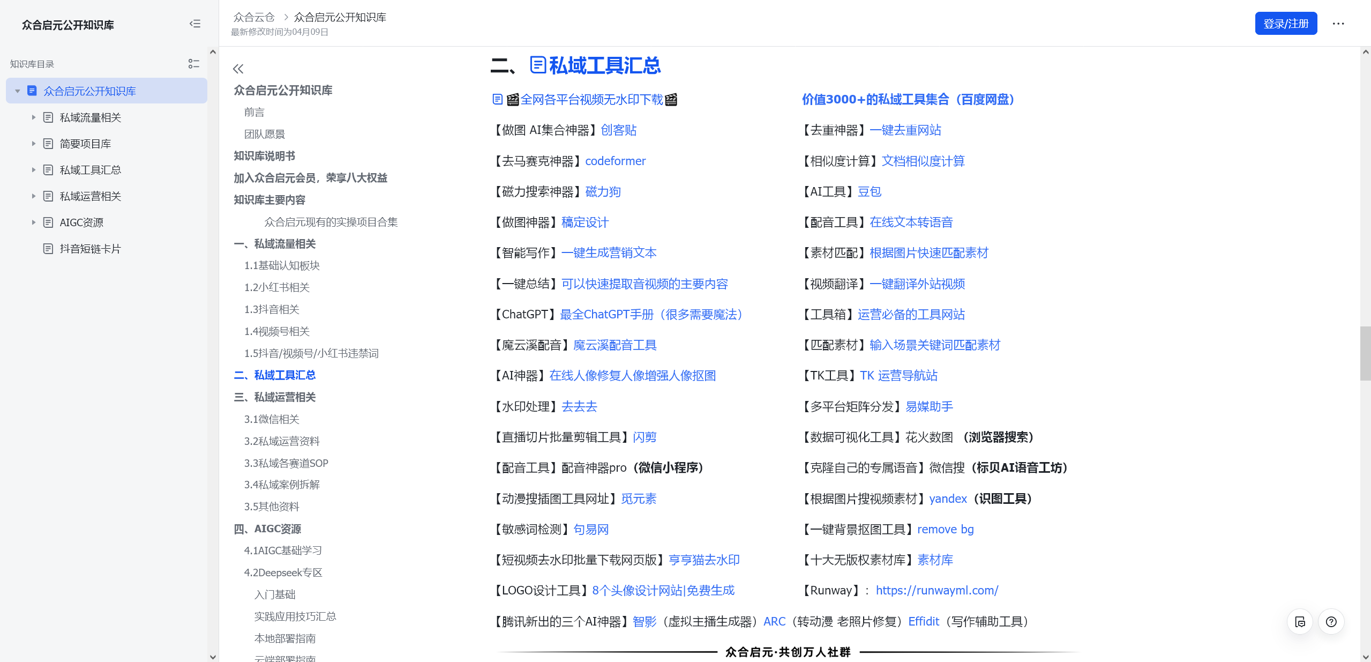Jump to 本地部署指南 outline entry
The height and width of the screenshot is (662, 1371).
click(284, 638)
